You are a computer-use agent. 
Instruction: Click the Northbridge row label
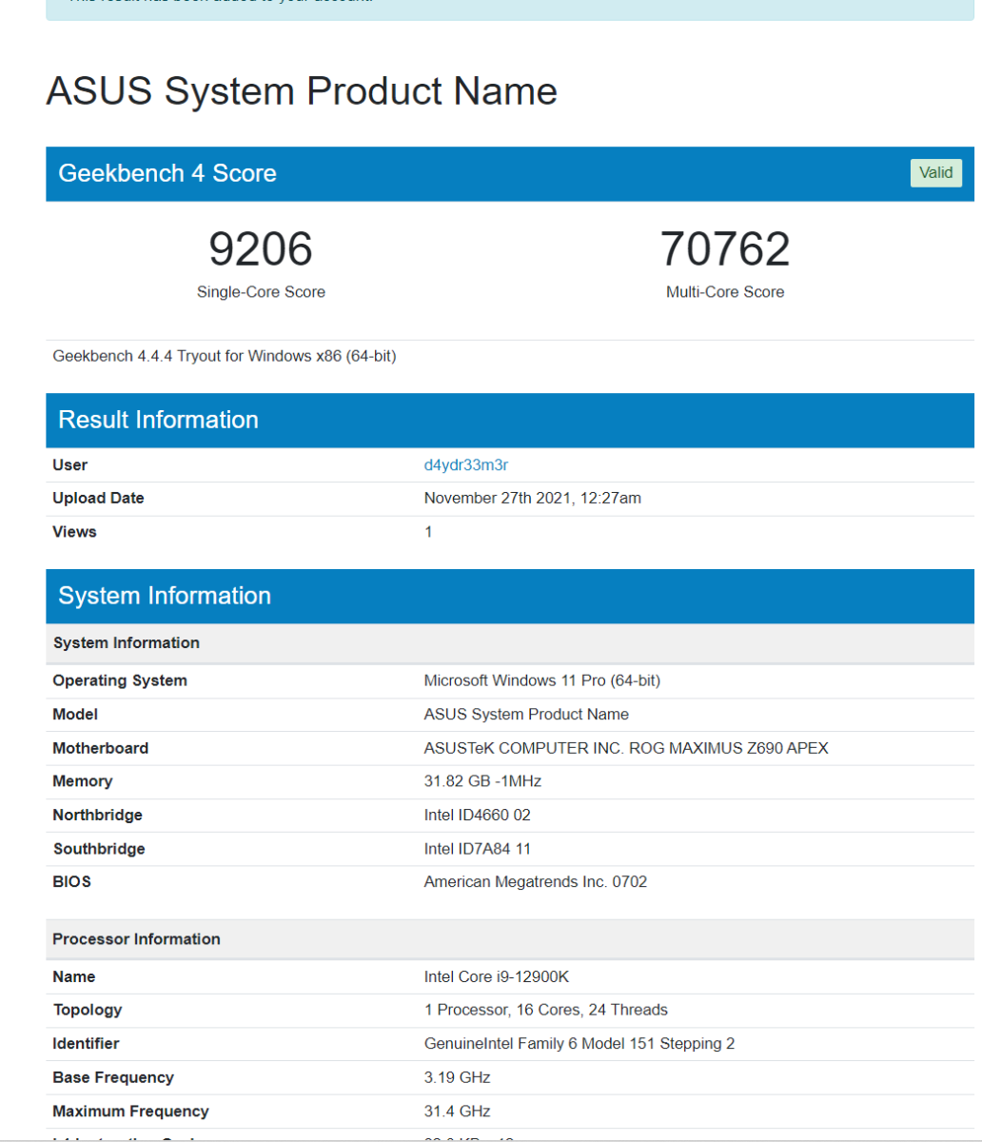[x=98, y=816]
